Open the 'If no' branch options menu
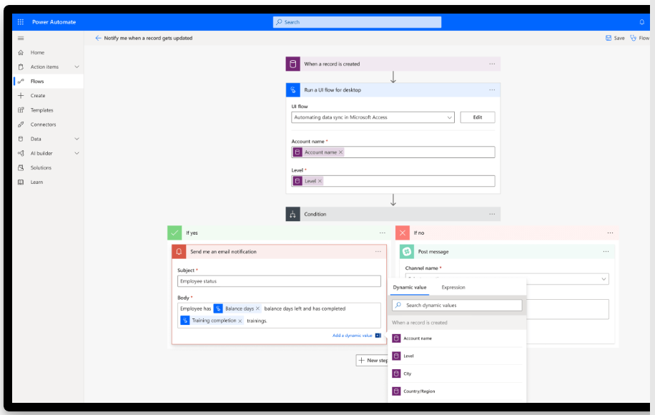The height and width of the screenshot is (415, 655). pos(610,233)
